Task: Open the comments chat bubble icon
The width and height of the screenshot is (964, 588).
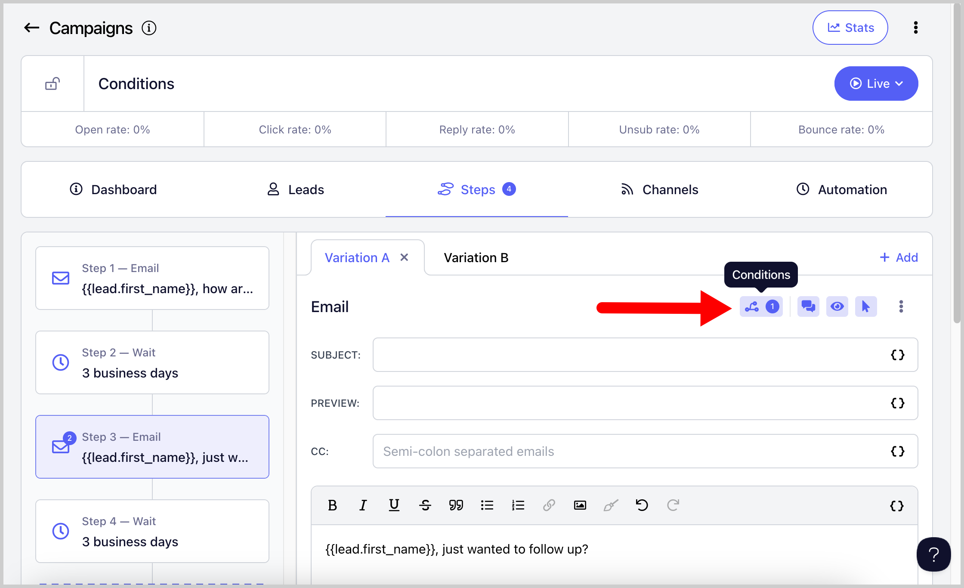Action: (808, 306)
